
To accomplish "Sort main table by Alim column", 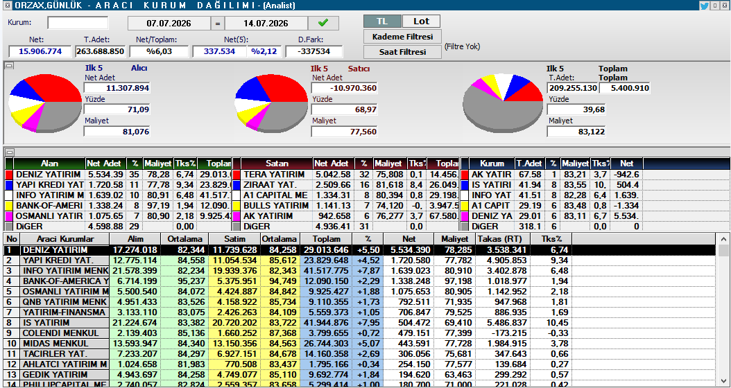I will coord(135,239).
